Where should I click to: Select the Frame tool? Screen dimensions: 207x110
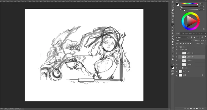[173, 16]
